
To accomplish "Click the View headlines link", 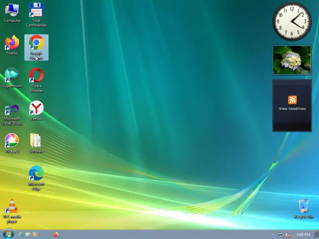I will click(292, 109).
